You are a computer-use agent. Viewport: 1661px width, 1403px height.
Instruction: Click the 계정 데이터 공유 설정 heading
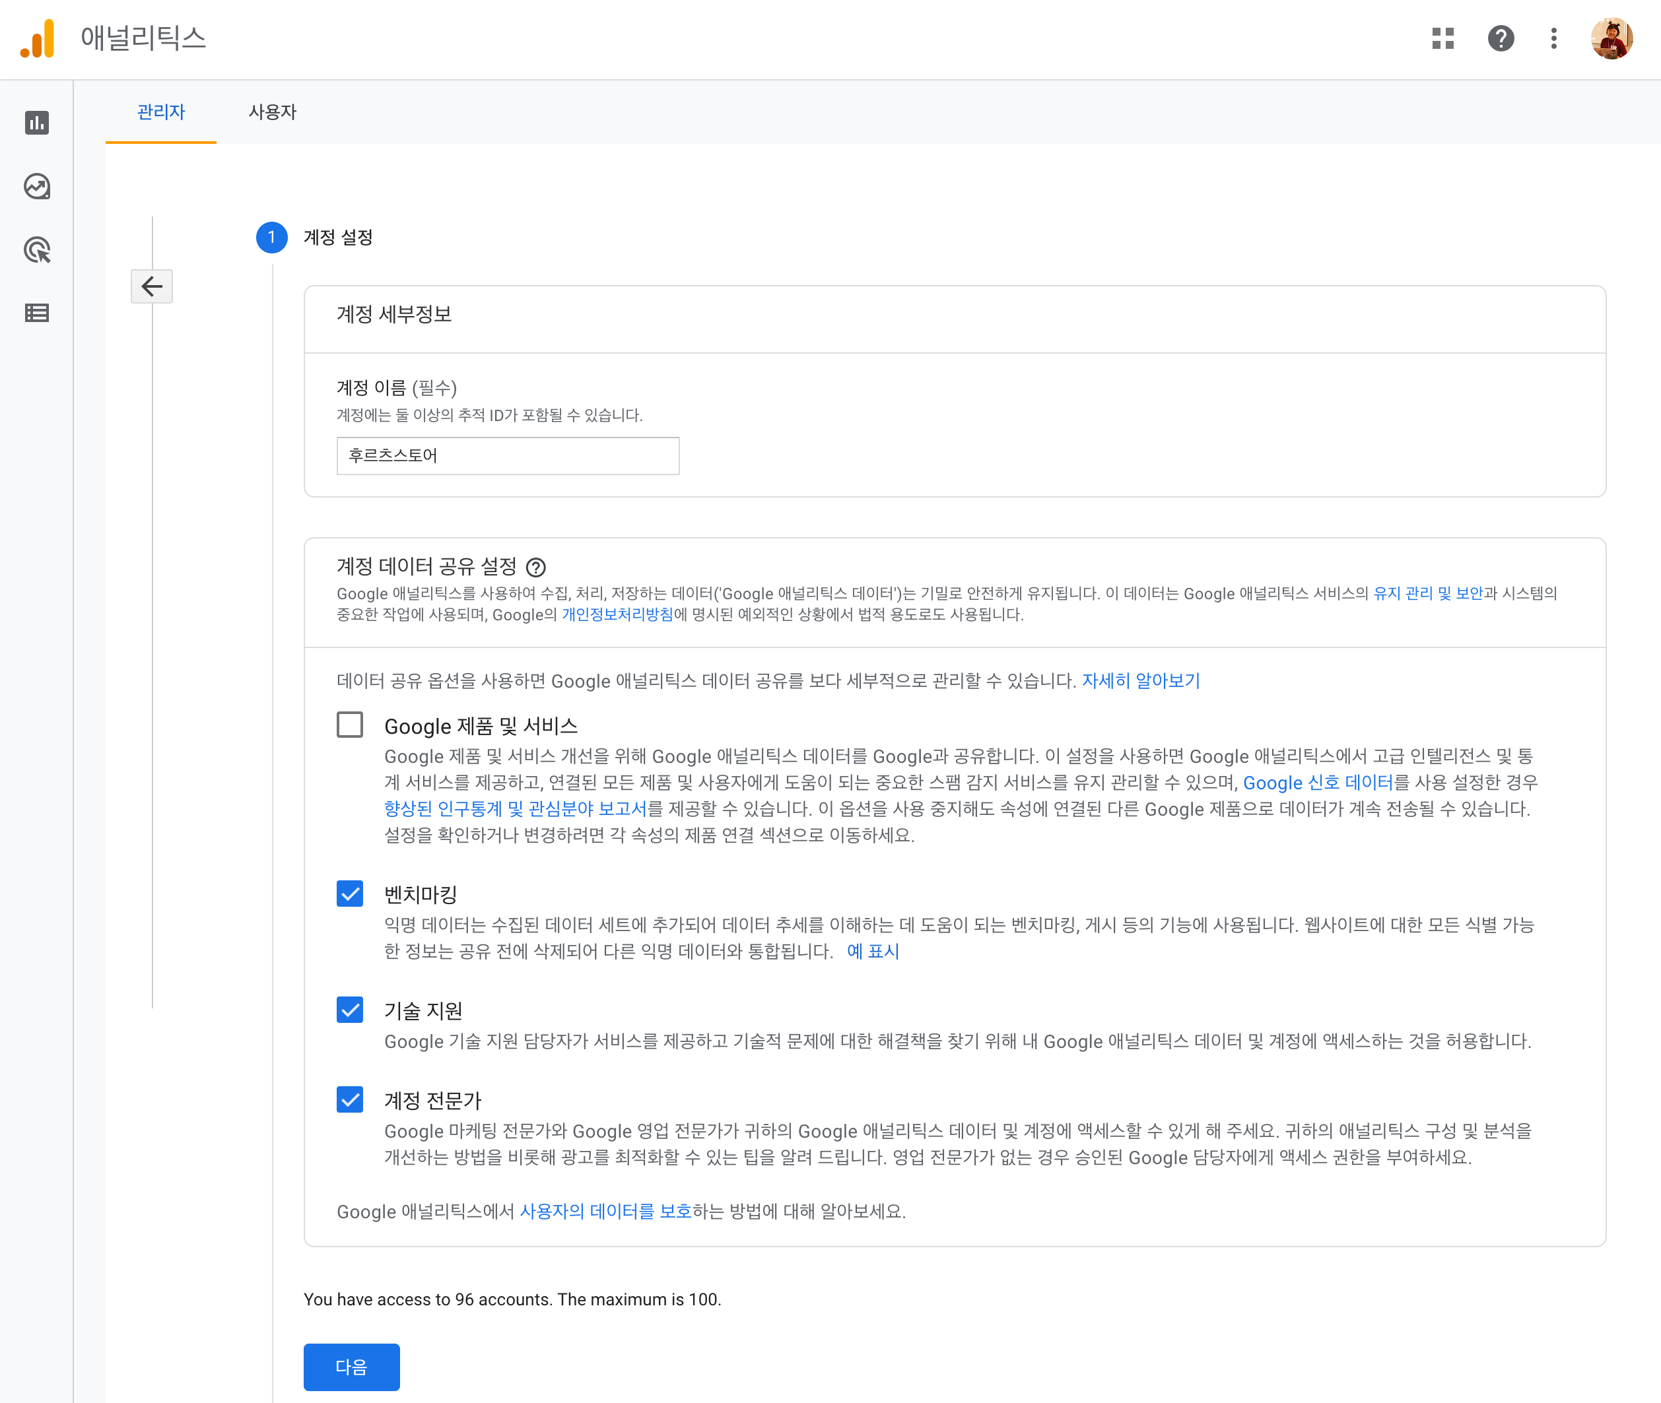point(426,566)
